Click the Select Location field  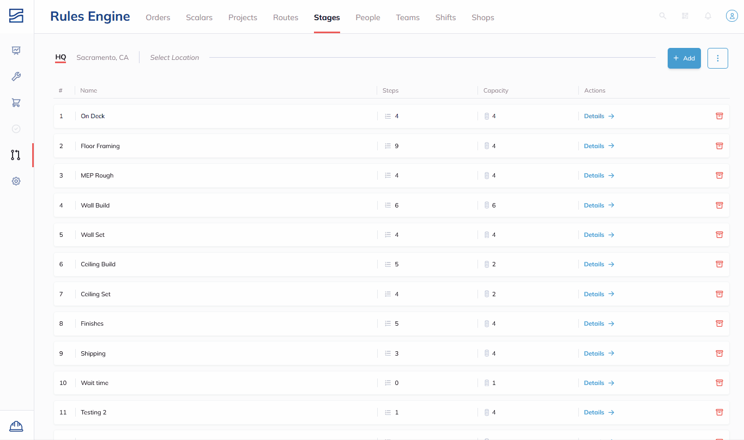(174, 57)
